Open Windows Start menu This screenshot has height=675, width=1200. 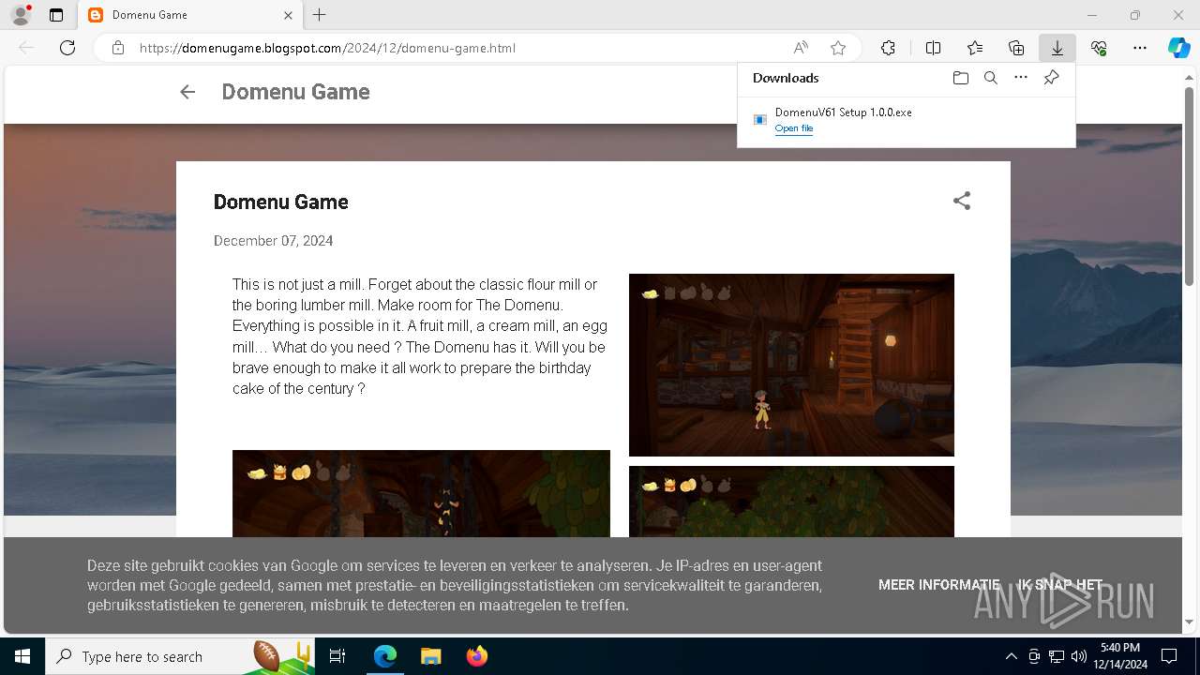pos(22,656)
